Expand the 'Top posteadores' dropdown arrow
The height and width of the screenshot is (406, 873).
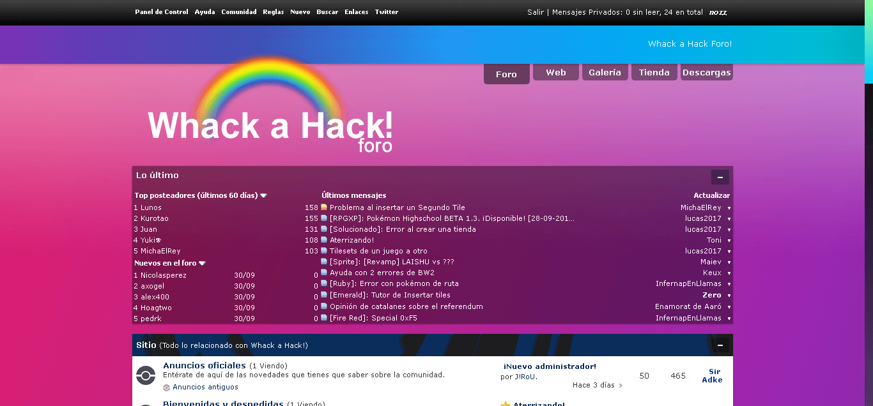pyautogui.click(x=263, y=195)
